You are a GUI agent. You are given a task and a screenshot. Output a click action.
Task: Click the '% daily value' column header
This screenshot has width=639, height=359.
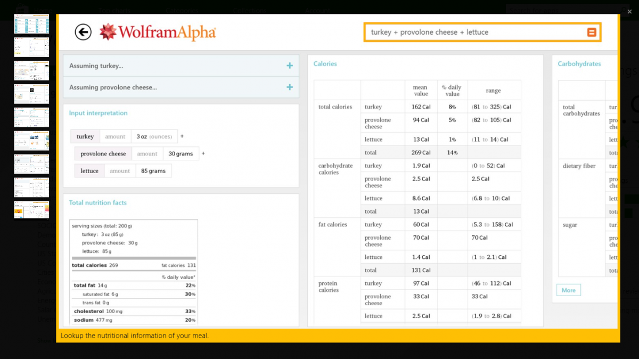coord(453,91)
